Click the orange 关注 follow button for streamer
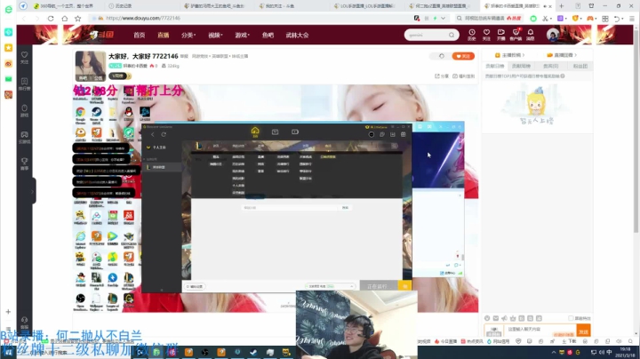 [x=463, y=56]
